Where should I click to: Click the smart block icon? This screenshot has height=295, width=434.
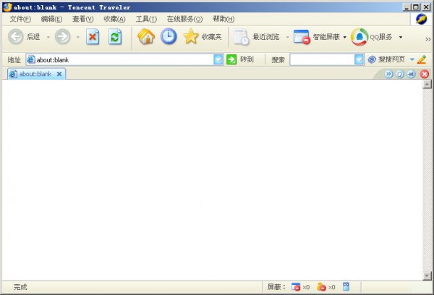point(302,37)
